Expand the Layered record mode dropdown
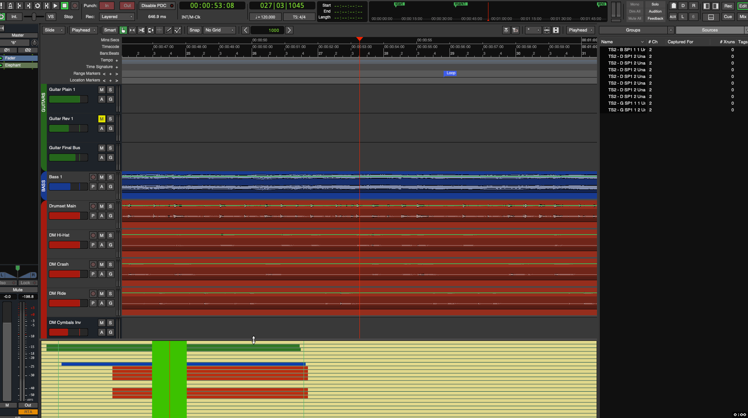748x418 pixels. tap(117, 17)
